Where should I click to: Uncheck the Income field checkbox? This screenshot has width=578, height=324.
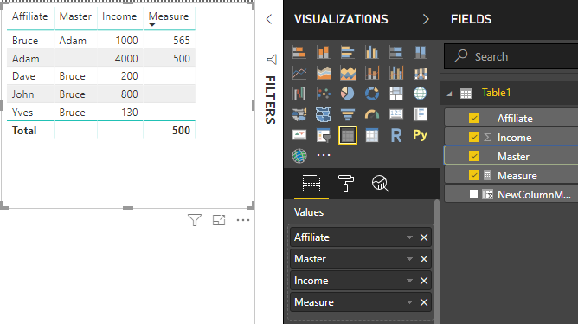[474, 137]
